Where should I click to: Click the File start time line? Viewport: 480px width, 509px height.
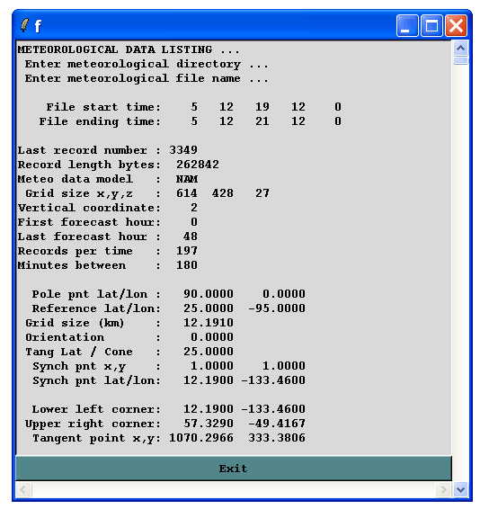(x=194, y=107)
